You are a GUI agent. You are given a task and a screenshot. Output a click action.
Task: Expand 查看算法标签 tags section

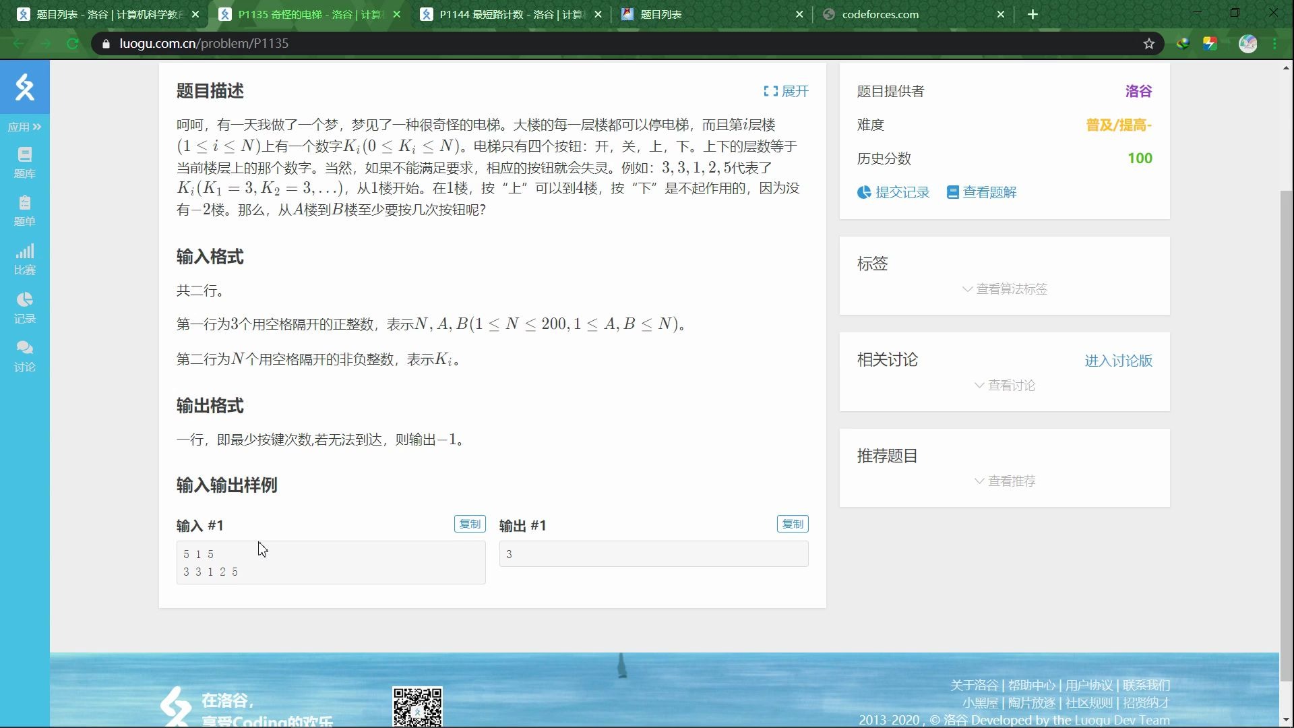1005,289
